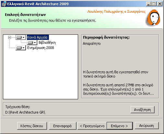Click the Κόστος δίσκου button

(x=32, y=126)
